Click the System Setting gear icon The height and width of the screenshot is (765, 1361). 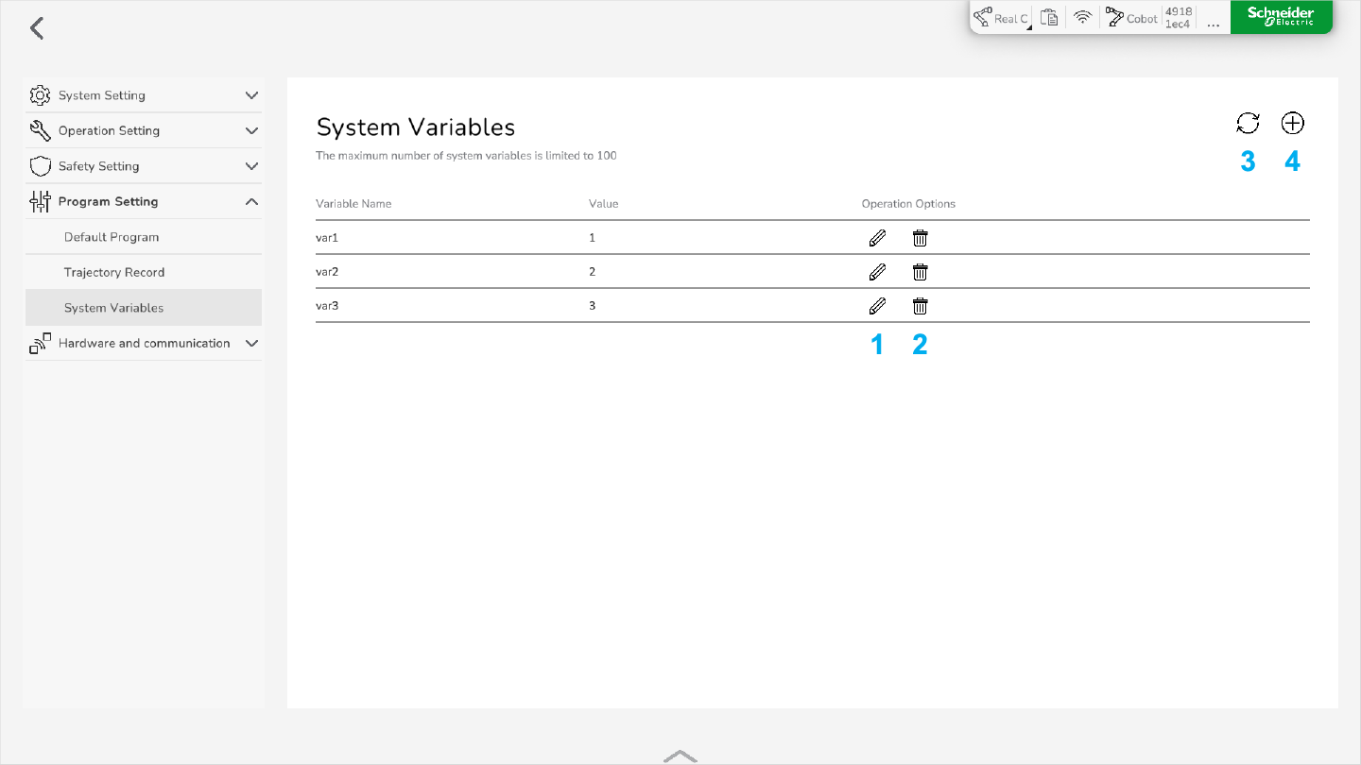40,95
